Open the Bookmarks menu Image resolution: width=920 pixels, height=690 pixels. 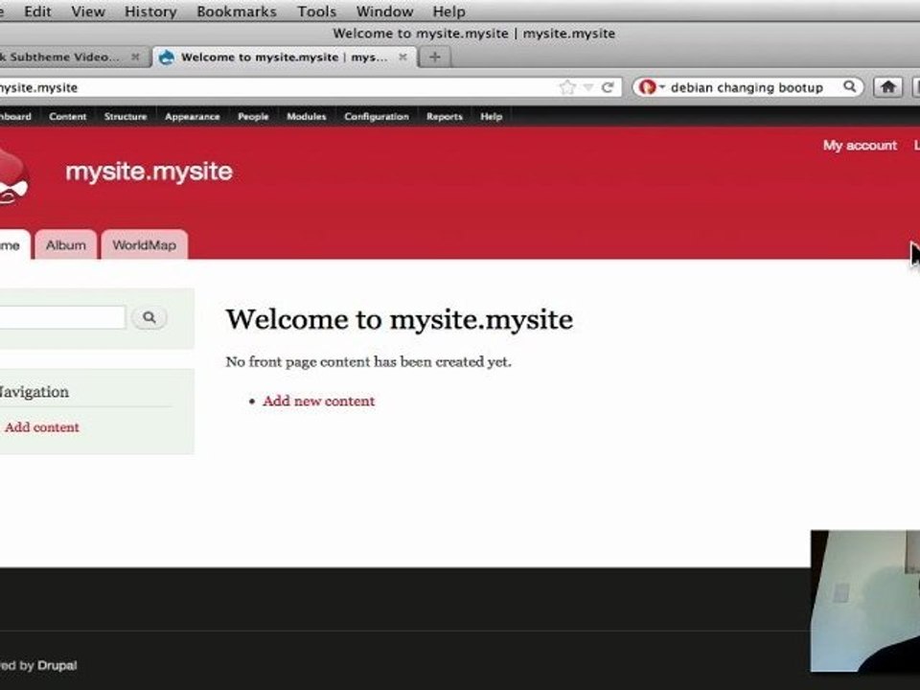[237, 11]
